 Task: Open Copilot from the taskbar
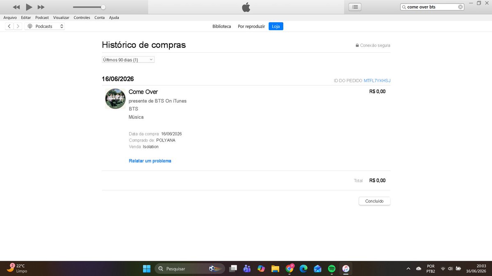(x=261, y=269)
